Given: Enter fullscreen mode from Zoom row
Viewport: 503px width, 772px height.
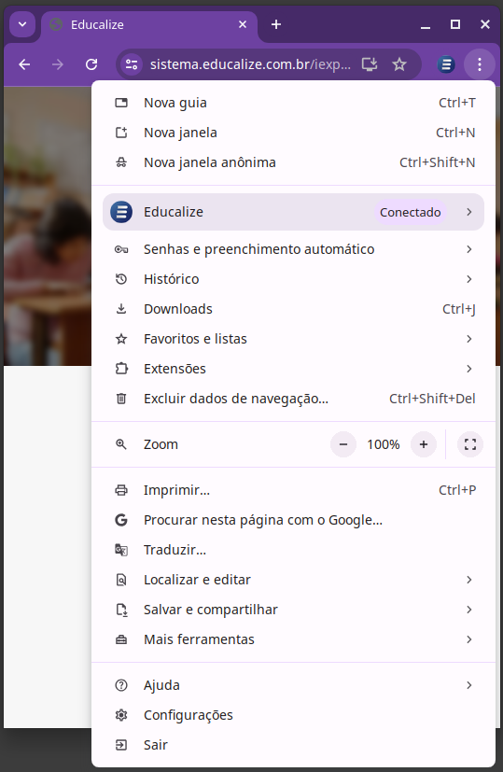Looking at the screenshot, I should coord(470,444).
